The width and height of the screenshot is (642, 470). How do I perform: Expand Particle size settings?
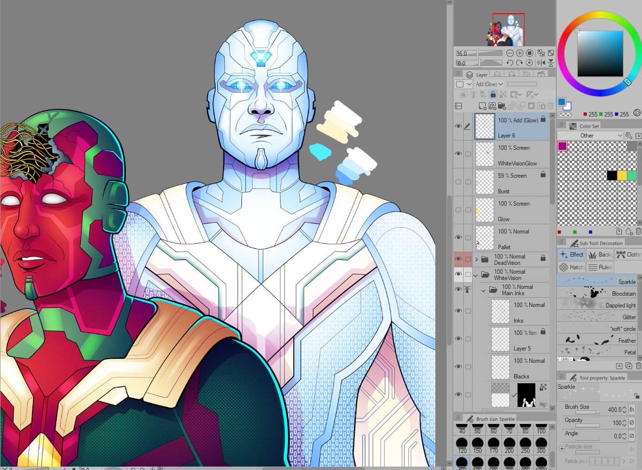(x=562, y=449)
